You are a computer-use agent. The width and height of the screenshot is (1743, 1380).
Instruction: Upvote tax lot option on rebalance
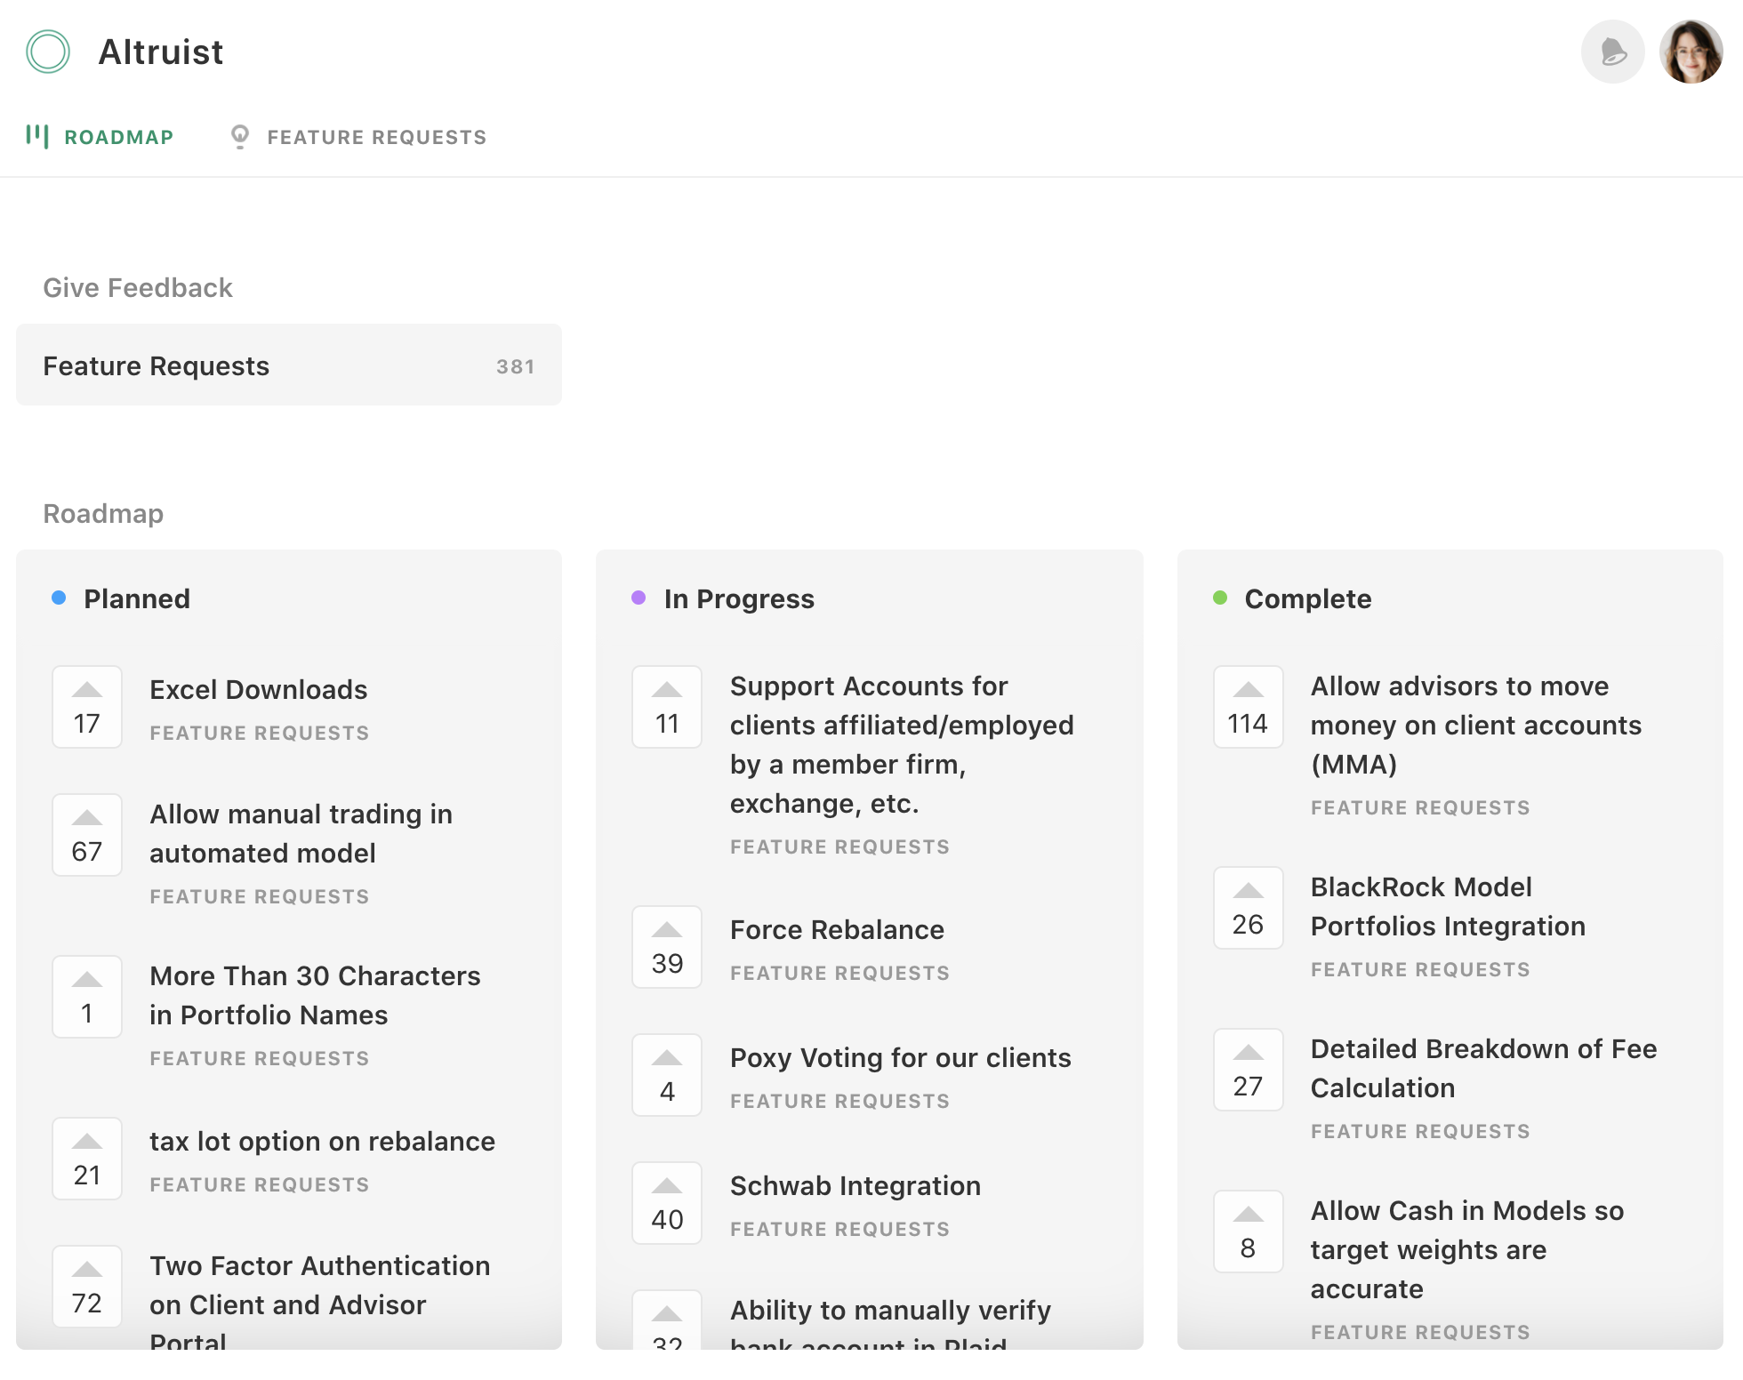point(87,1159)
